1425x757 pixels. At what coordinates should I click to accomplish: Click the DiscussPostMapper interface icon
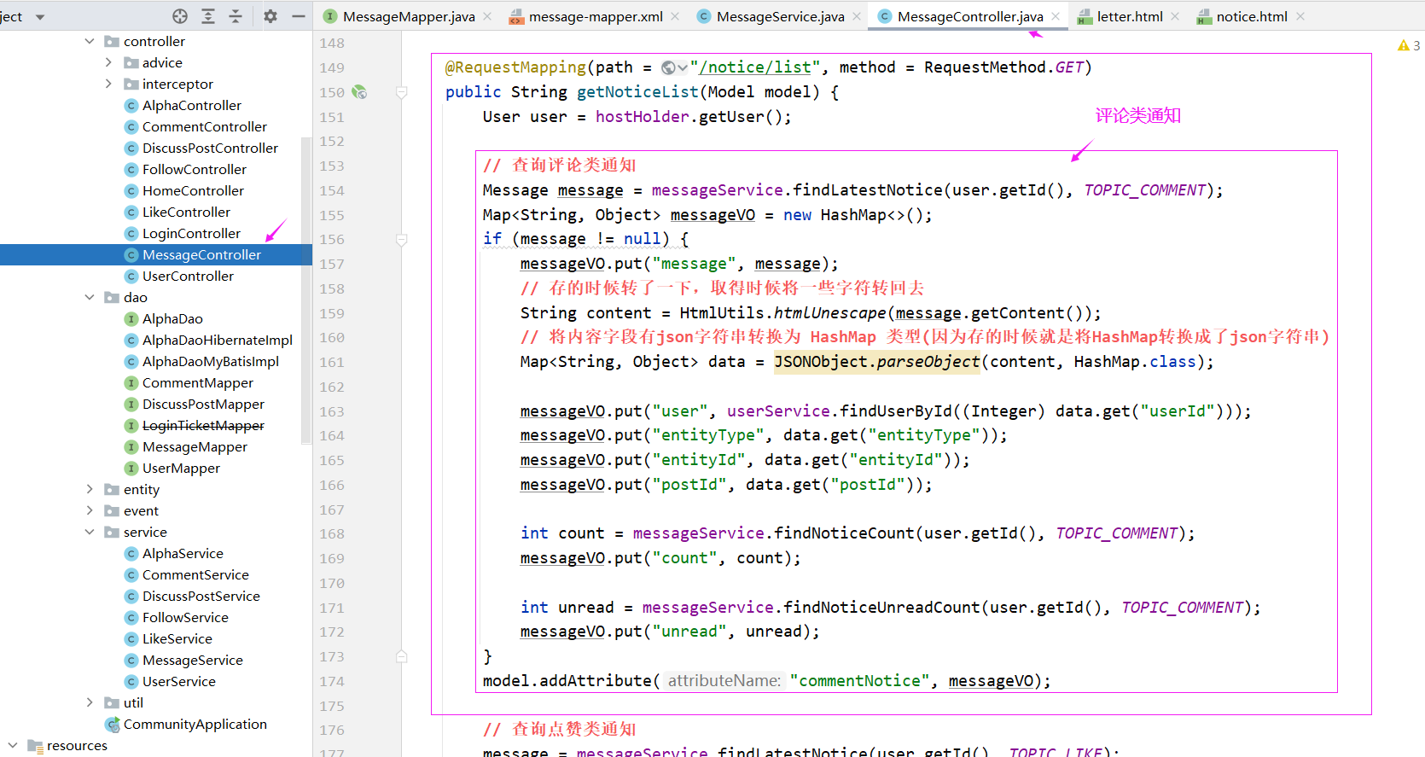click(131, 404)
